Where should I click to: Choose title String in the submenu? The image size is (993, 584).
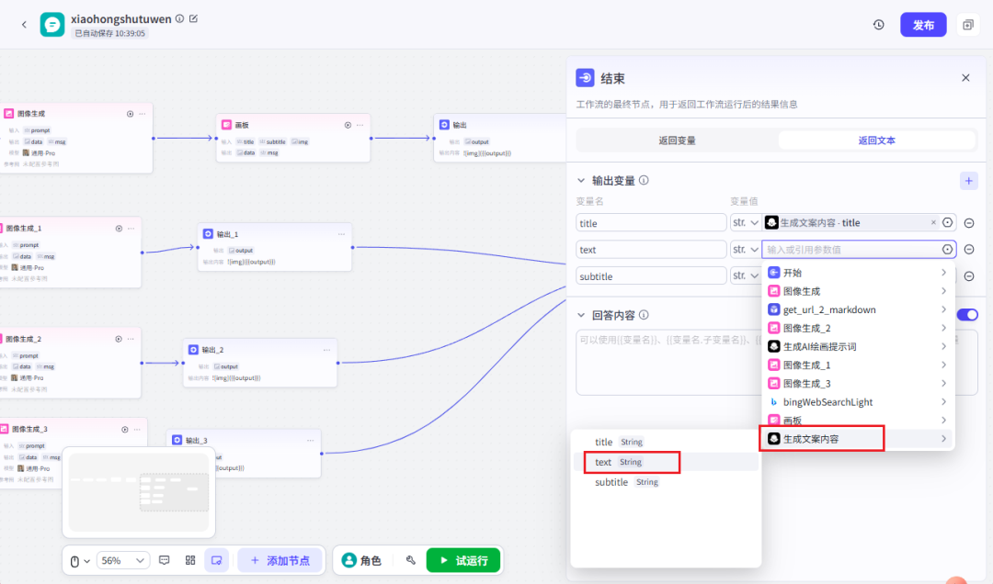666,442
